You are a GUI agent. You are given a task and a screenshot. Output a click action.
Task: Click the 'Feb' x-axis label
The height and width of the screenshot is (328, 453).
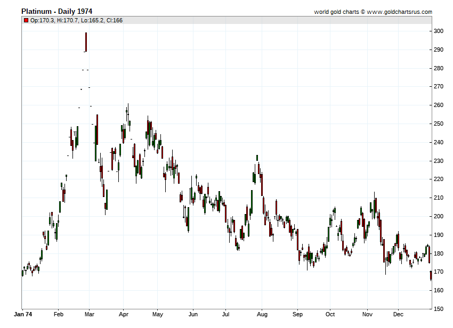pyautogui.click(x=59, y=314)
